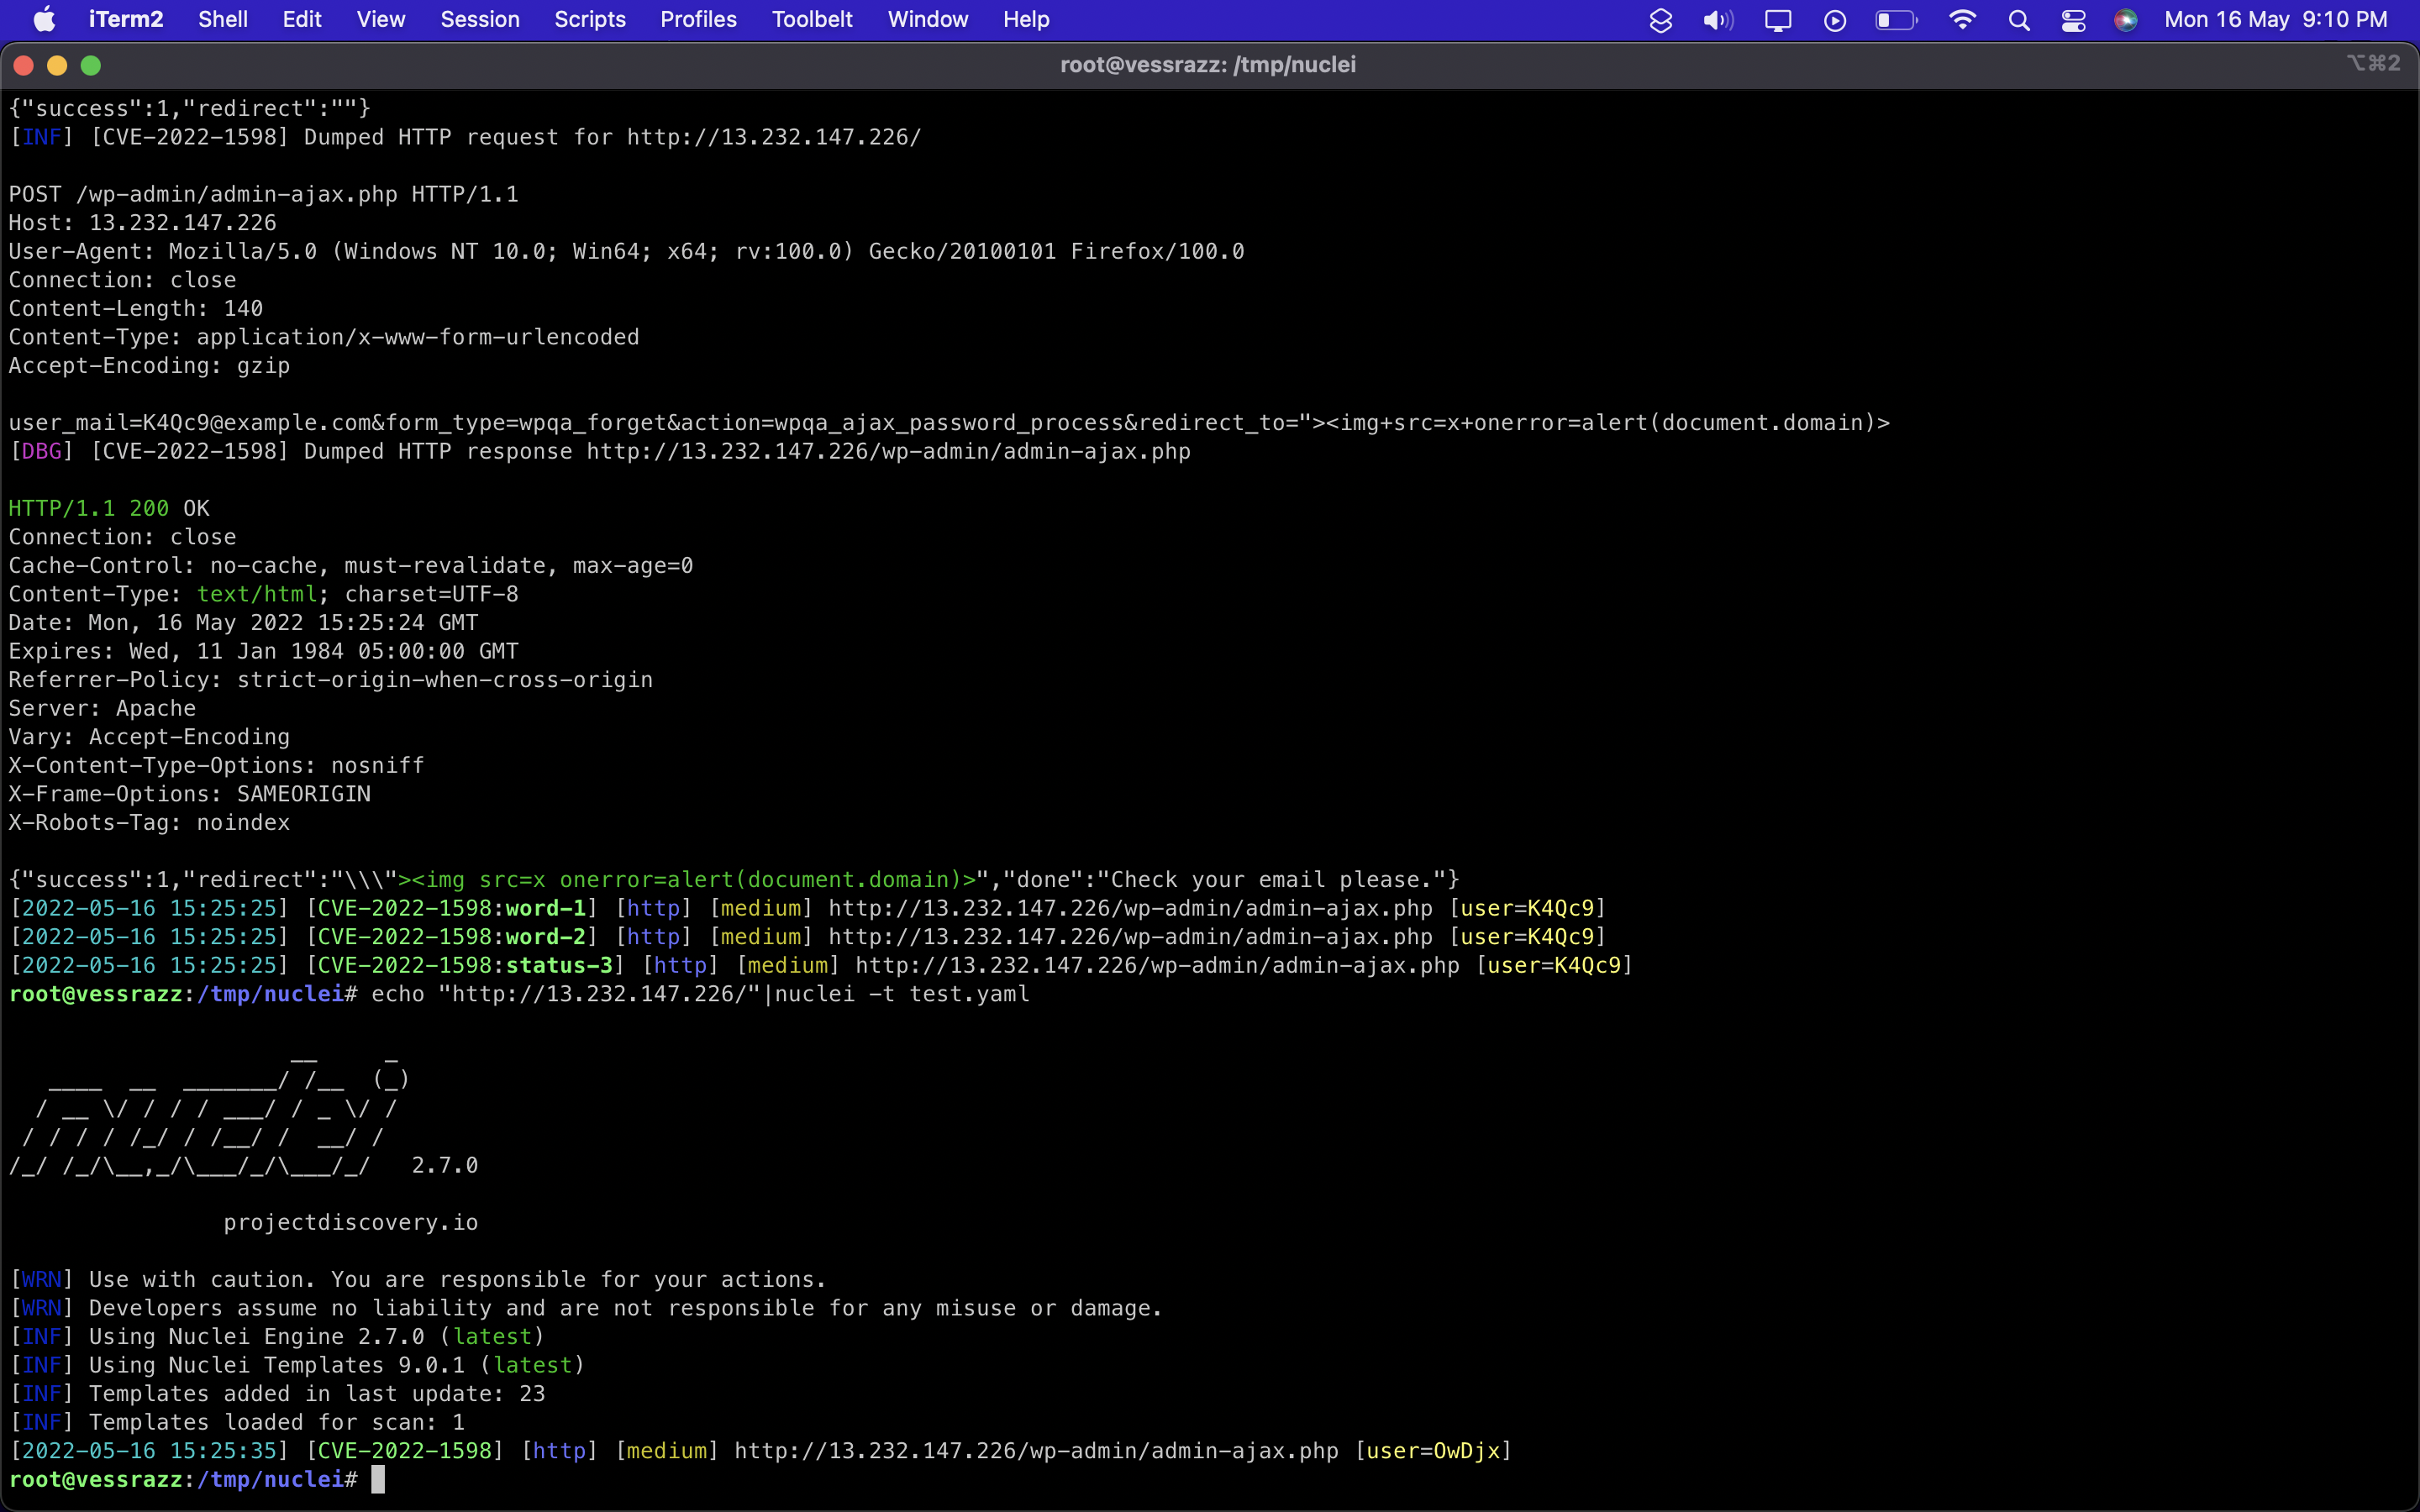Click the screen mirroring display icon
This screenshot has height=1512, width=2420.
[1777, 20]
